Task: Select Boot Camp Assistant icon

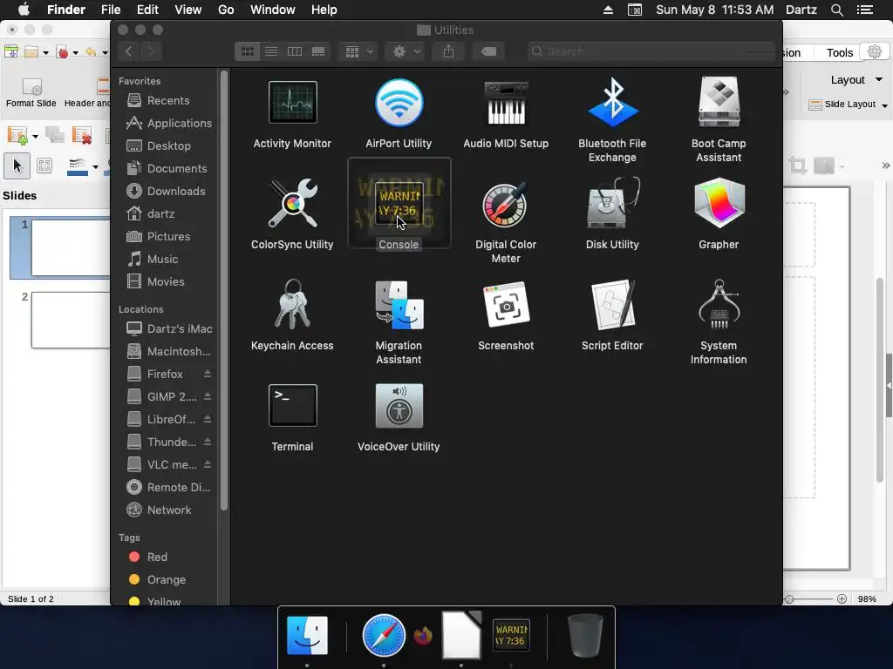Action: (x=719, y=103)
